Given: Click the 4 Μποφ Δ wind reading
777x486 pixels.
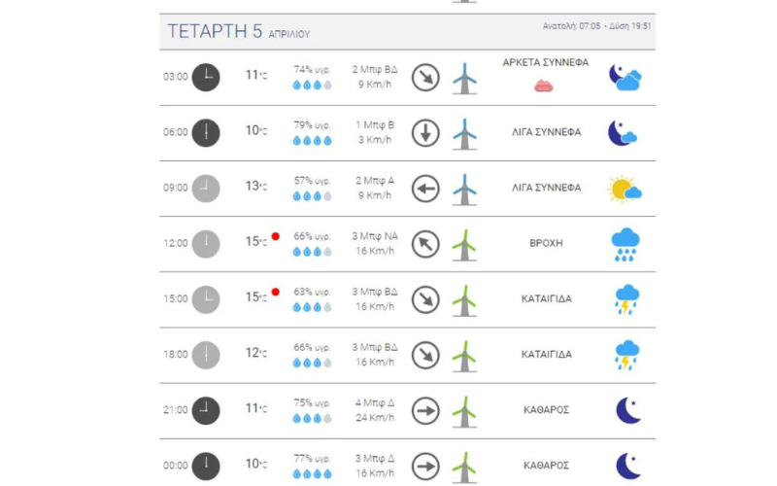Looking at the screenshot, I should click(374, 402).
